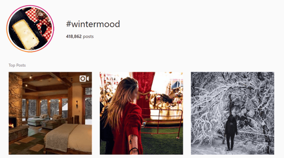
Task: Click the Top Posts section label
Action: (17, 65)
